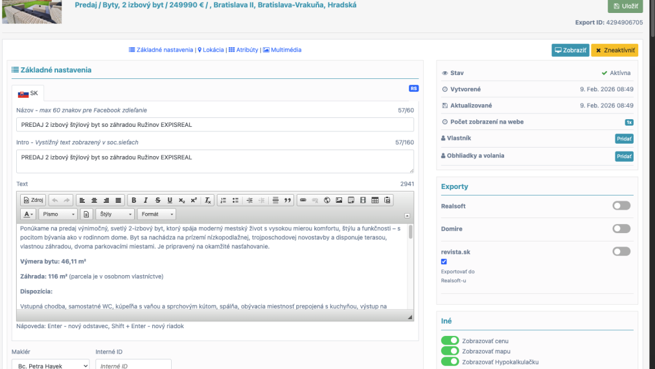Toggle revista.sk export switch

click(x=621, y=251)
